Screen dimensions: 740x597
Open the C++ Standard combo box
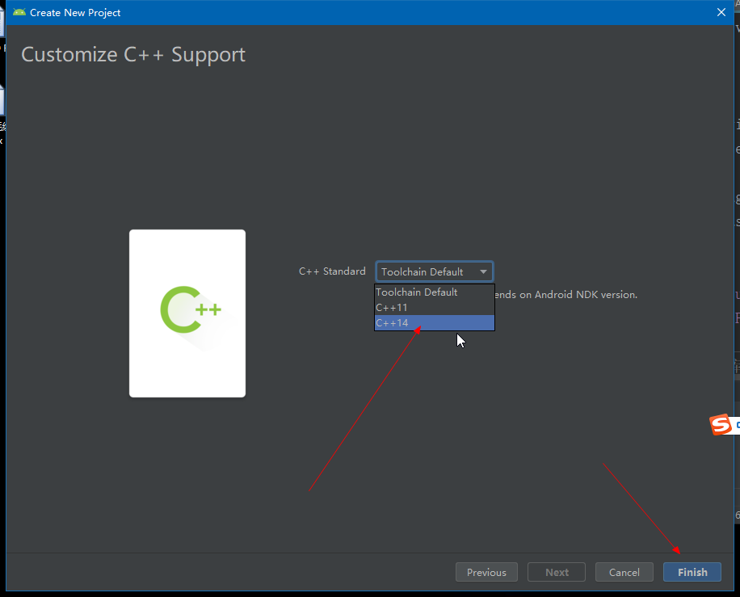[434, 271]
